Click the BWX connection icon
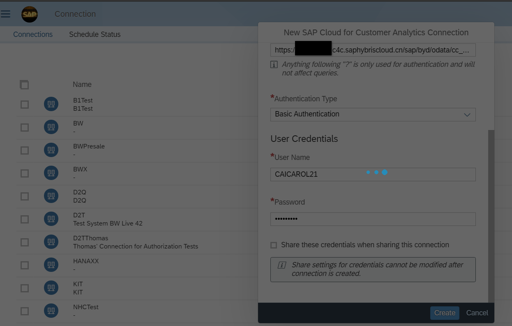 click(x=51, y=173)
